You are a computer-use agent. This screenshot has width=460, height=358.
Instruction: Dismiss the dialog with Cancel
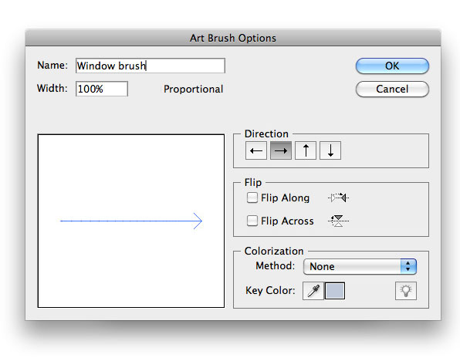point(392,89)
